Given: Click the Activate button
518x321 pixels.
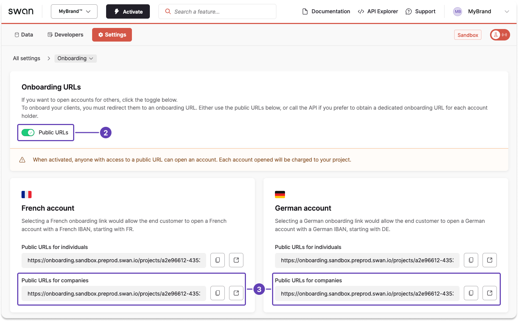Looking at the screenshot, I should coord(128,11).
